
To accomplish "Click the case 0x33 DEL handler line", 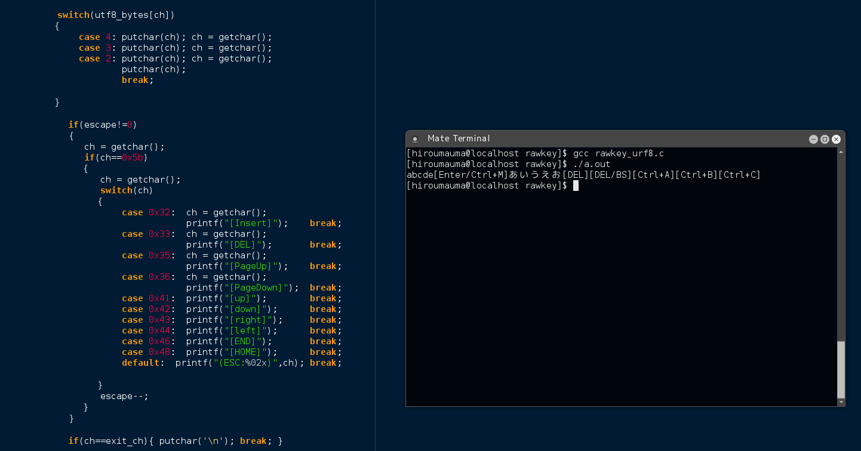I will (191, 233).
